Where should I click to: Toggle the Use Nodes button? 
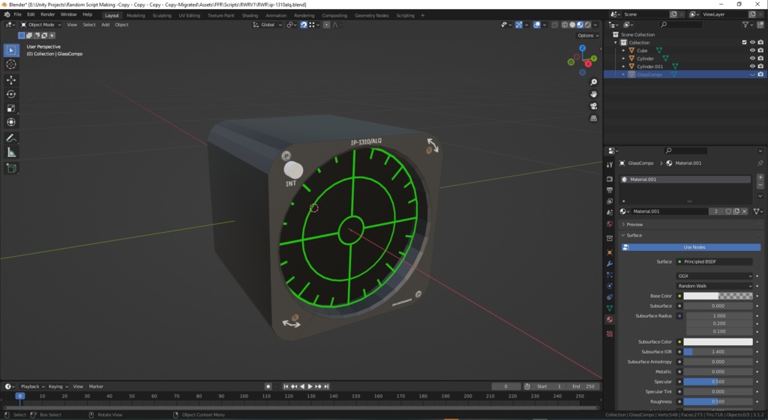click(x=694, y=247)
